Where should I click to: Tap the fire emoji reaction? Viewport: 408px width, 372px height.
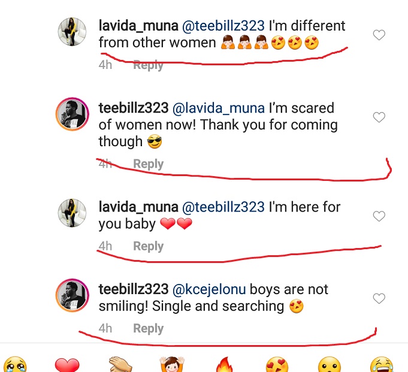tap(224, 364)
